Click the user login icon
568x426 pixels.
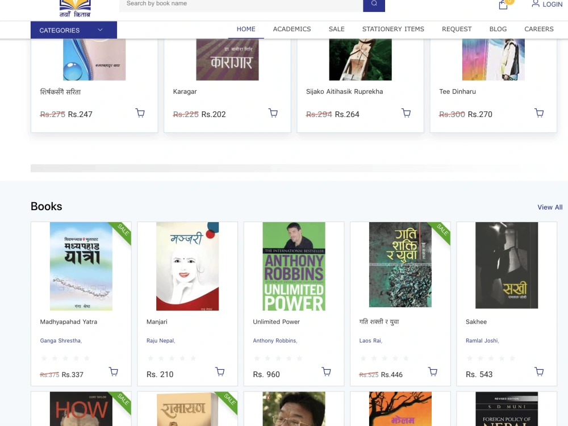tap(535, 4)
